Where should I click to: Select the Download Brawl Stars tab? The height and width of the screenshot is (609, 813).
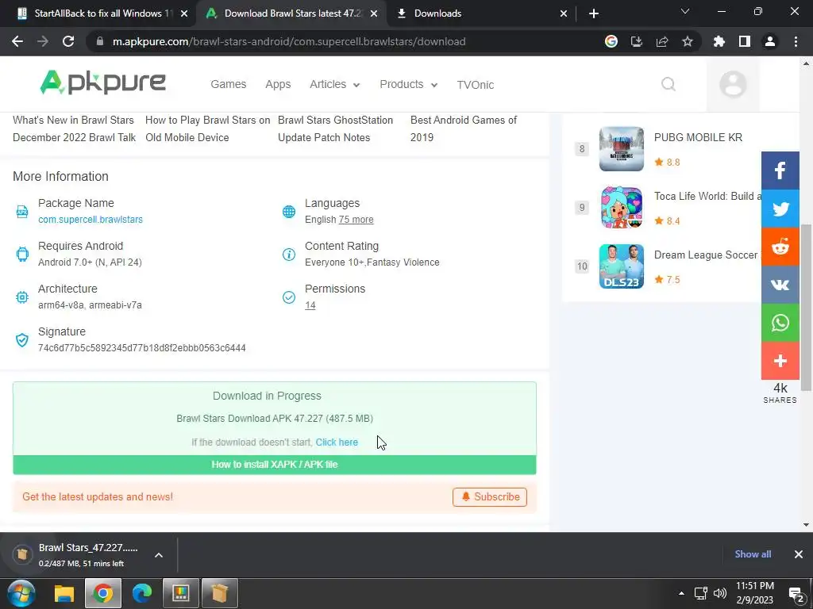tap(291, 13)
